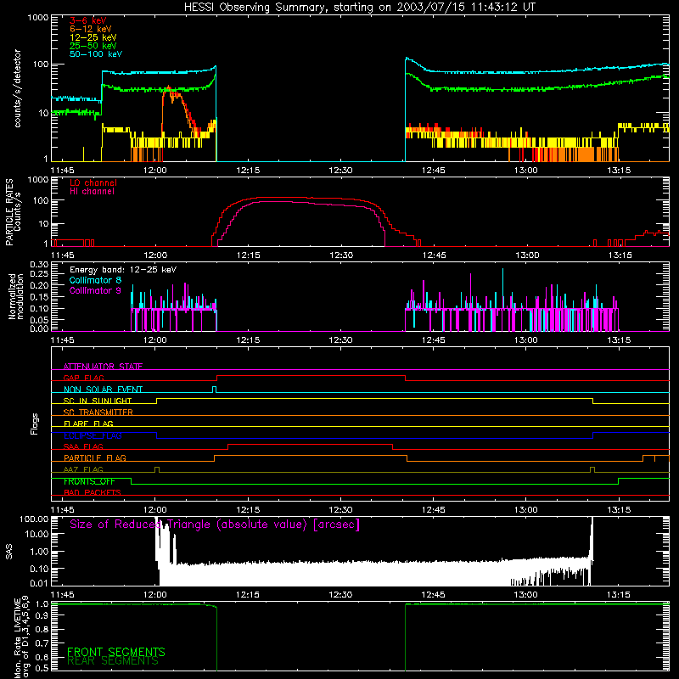The image size is (679, 679).
Task: Click the NON_SOLAR_EVENT flag label
Action: point(103,390)
